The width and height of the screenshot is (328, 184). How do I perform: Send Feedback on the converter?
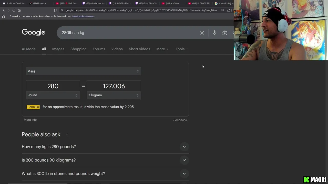(x=180, y=120)
